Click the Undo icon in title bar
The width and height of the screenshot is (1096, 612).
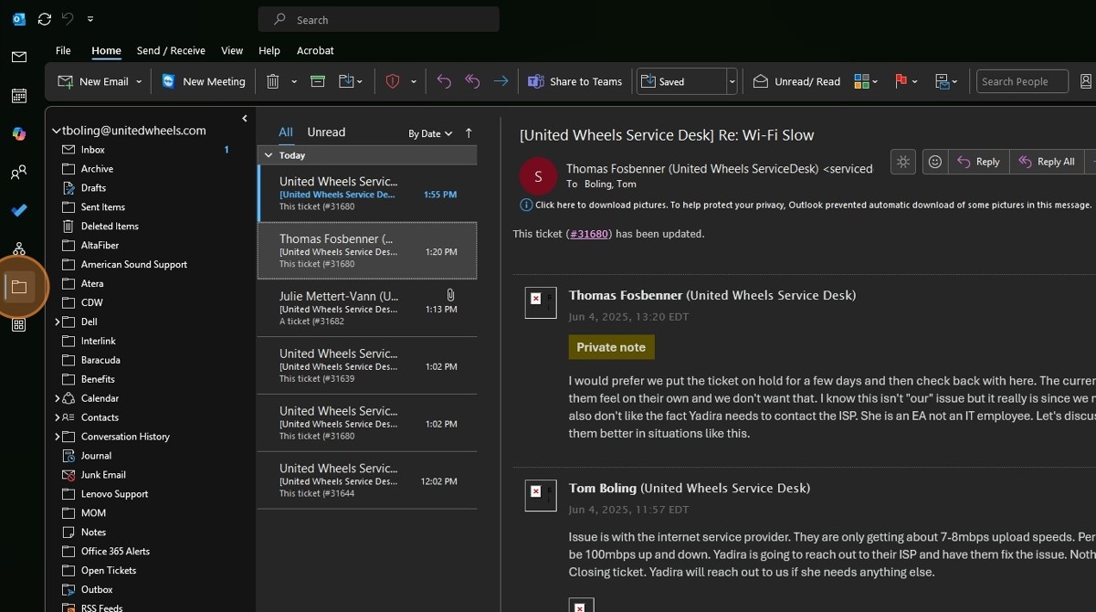[68, 19]
